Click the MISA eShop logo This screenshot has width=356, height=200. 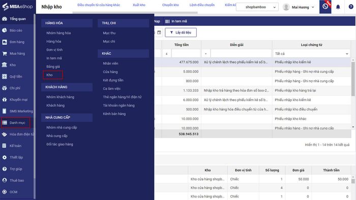point(17,7)
